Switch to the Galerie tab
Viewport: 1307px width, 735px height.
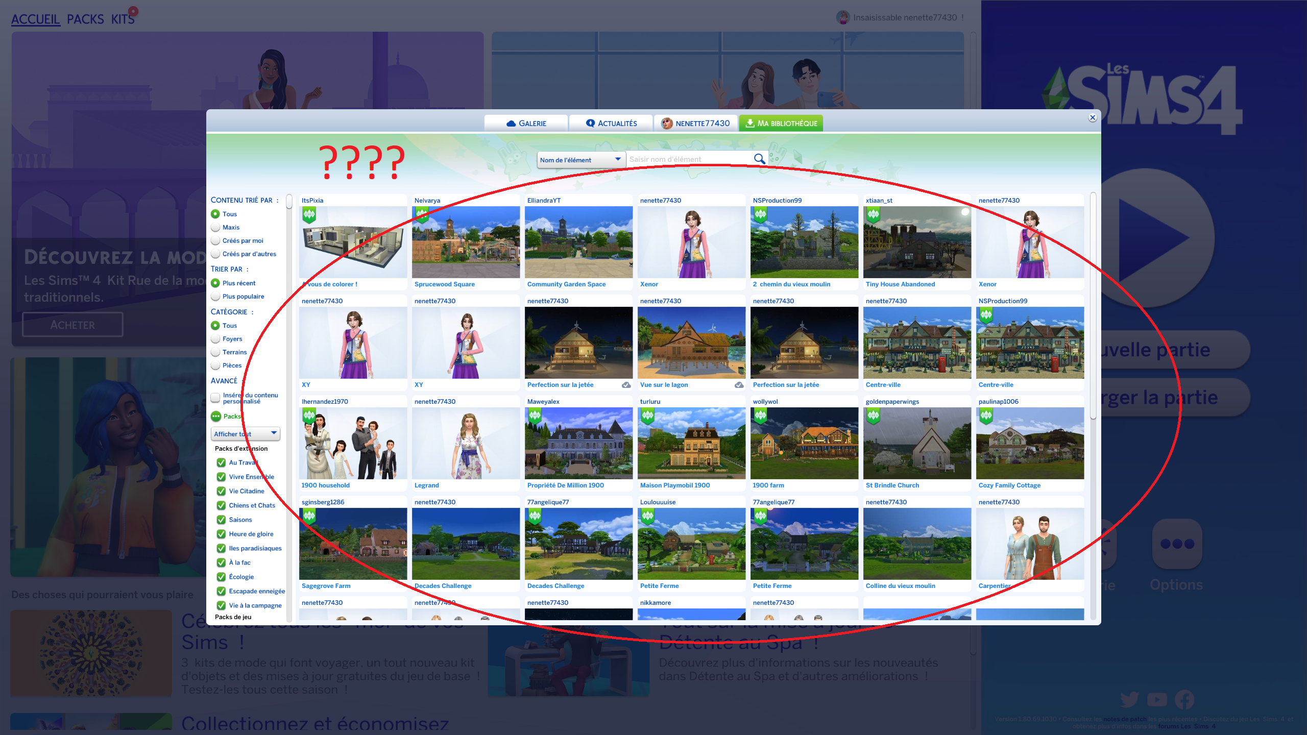pyautogui.click(x=526, y=124)
